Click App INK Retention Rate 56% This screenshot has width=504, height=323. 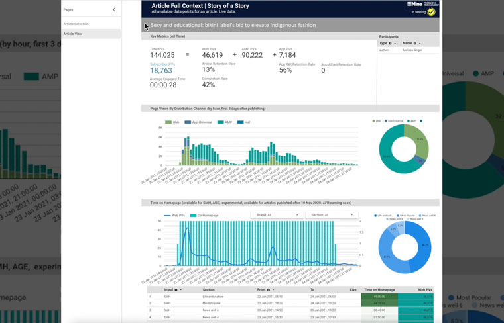tap(285, 70)
